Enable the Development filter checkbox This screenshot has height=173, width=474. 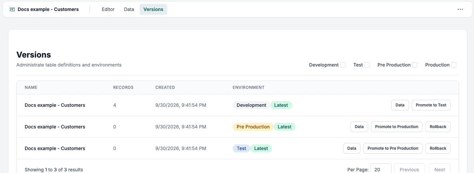pos(343,65)
